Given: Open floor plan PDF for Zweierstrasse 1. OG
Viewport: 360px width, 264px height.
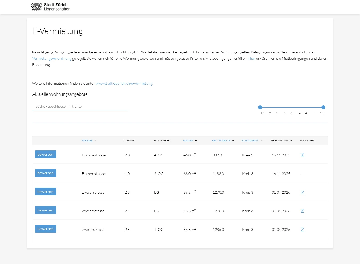Looking at the screenshot, I should click(x=302, y=230).
